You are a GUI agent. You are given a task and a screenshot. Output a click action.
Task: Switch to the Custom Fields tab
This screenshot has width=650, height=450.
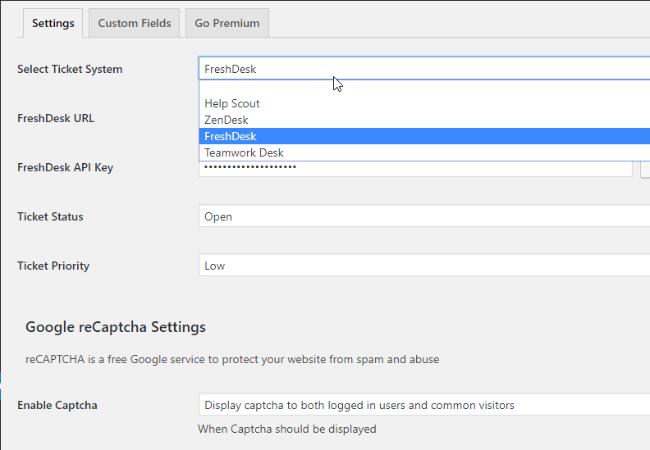[x=135, y=23]
